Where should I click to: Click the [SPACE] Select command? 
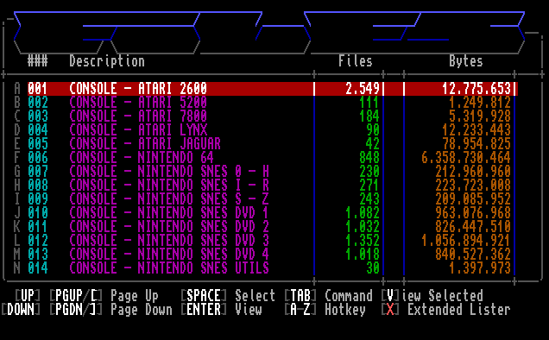[x=228, y=296]
